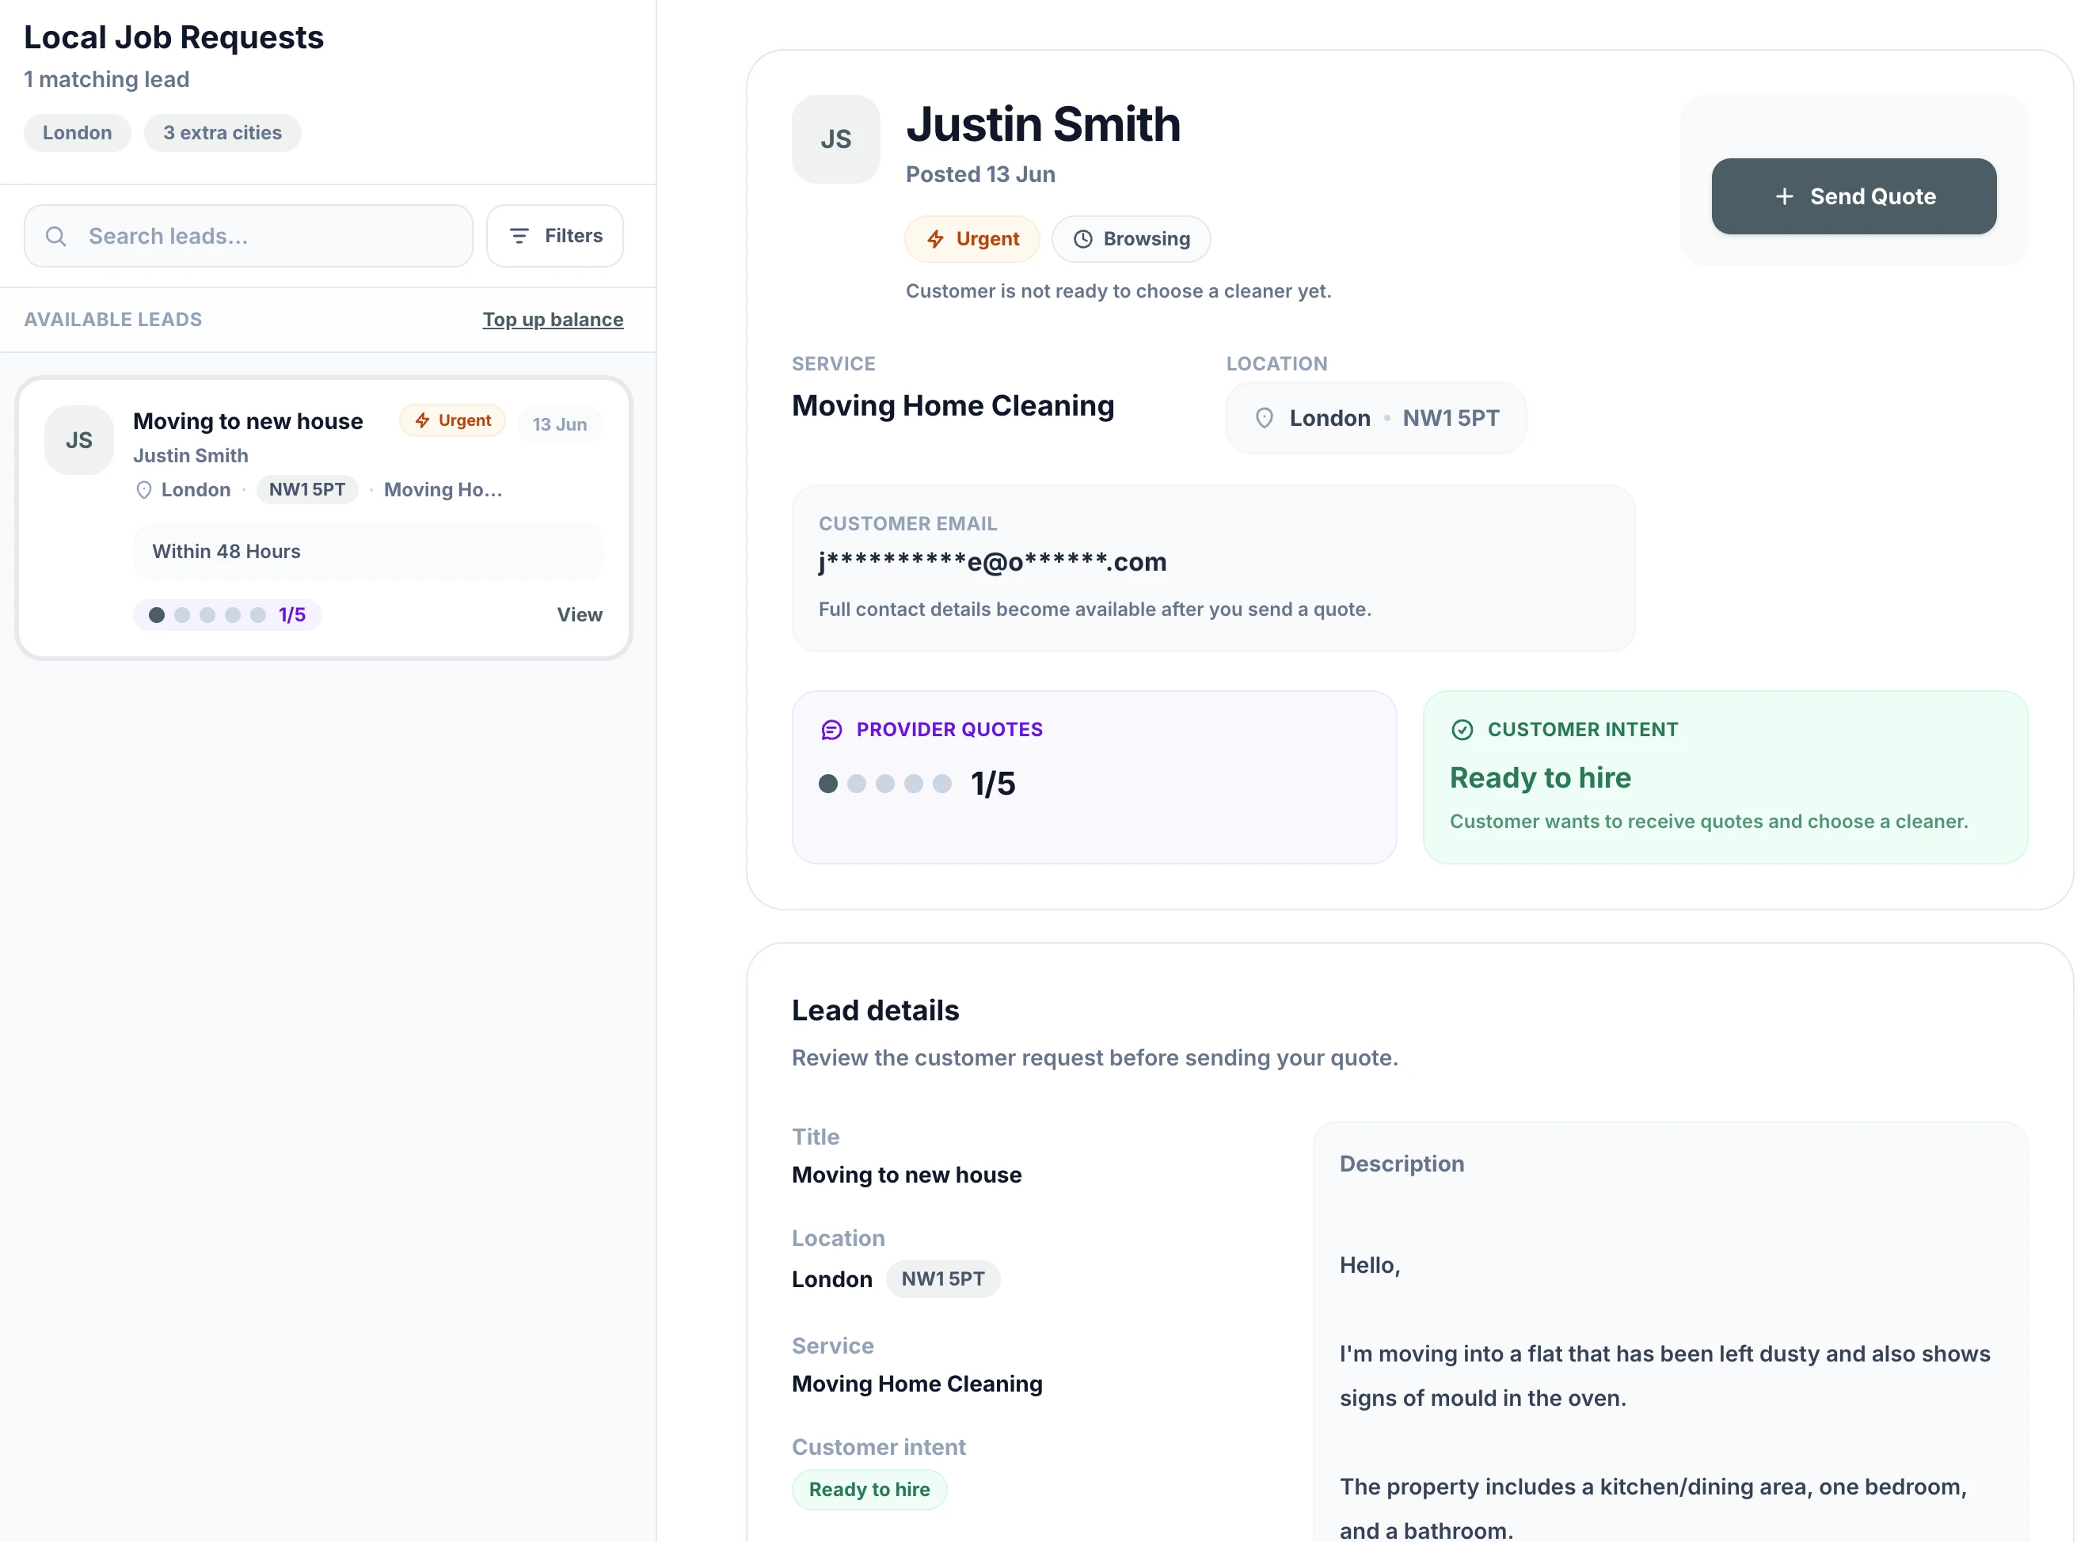
Task: Click the 1 matching lead text
Action: click(x=106, y=80)
